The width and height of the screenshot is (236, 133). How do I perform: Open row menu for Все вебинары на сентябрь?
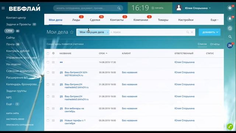click(53, 109)
